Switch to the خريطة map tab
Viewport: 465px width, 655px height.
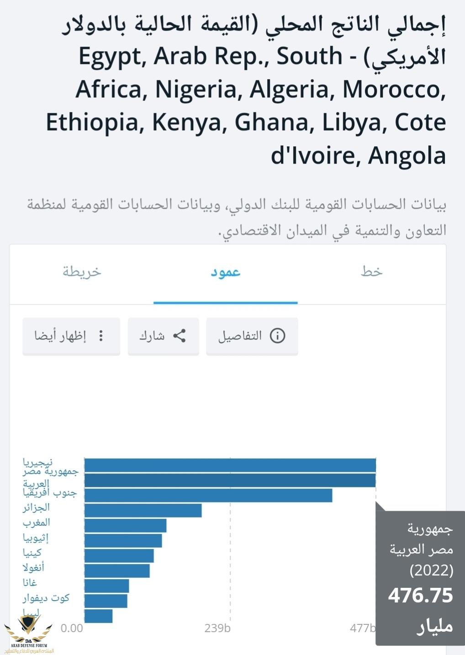click(82, 272)
